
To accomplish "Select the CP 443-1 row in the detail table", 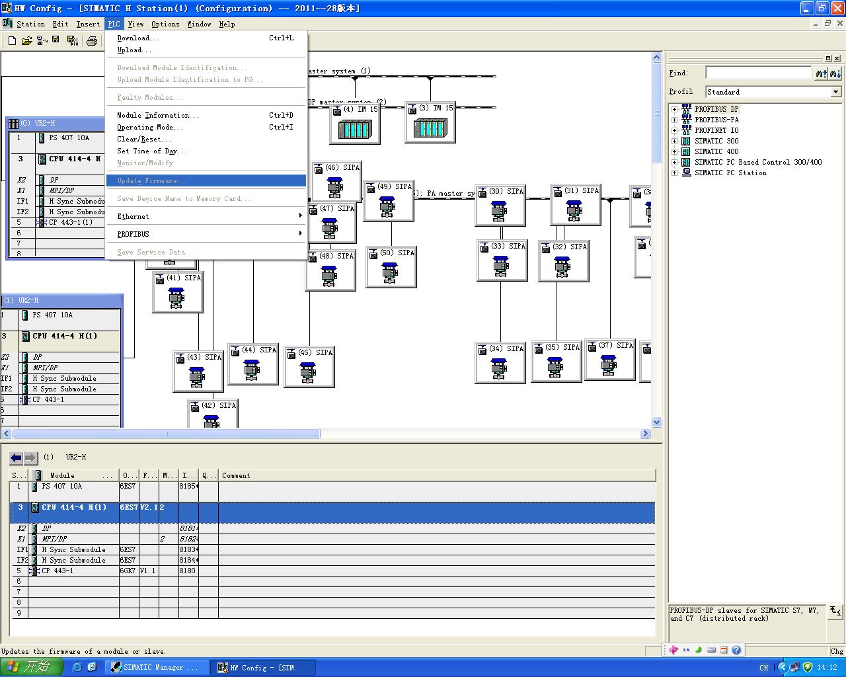I will coord(333,571).
